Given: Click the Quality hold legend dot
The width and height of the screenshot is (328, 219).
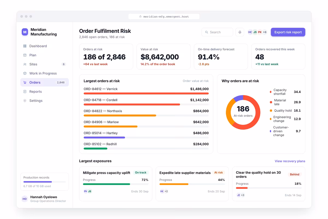Looking at the screenshot, I should point(271,111).
